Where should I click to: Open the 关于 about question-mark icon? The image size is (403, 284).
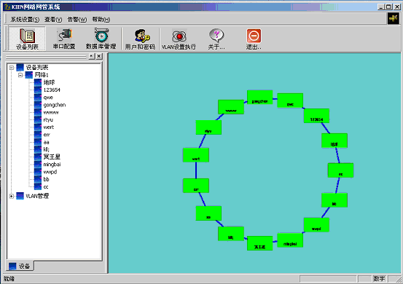pyautogui.click(x=216, y=39)
